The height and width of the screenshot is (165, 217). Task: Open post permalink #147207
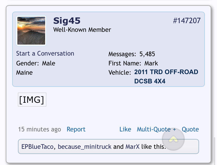click(x=187, y=21)
